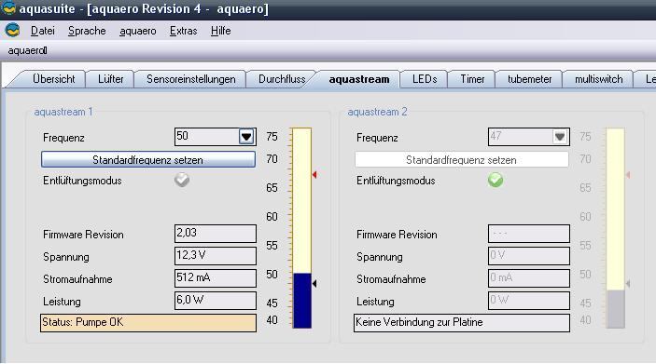Click the black marker on aquastream 1 gauge
The width and height of the screenshot is (656, 364).
(x=314, y=283)
